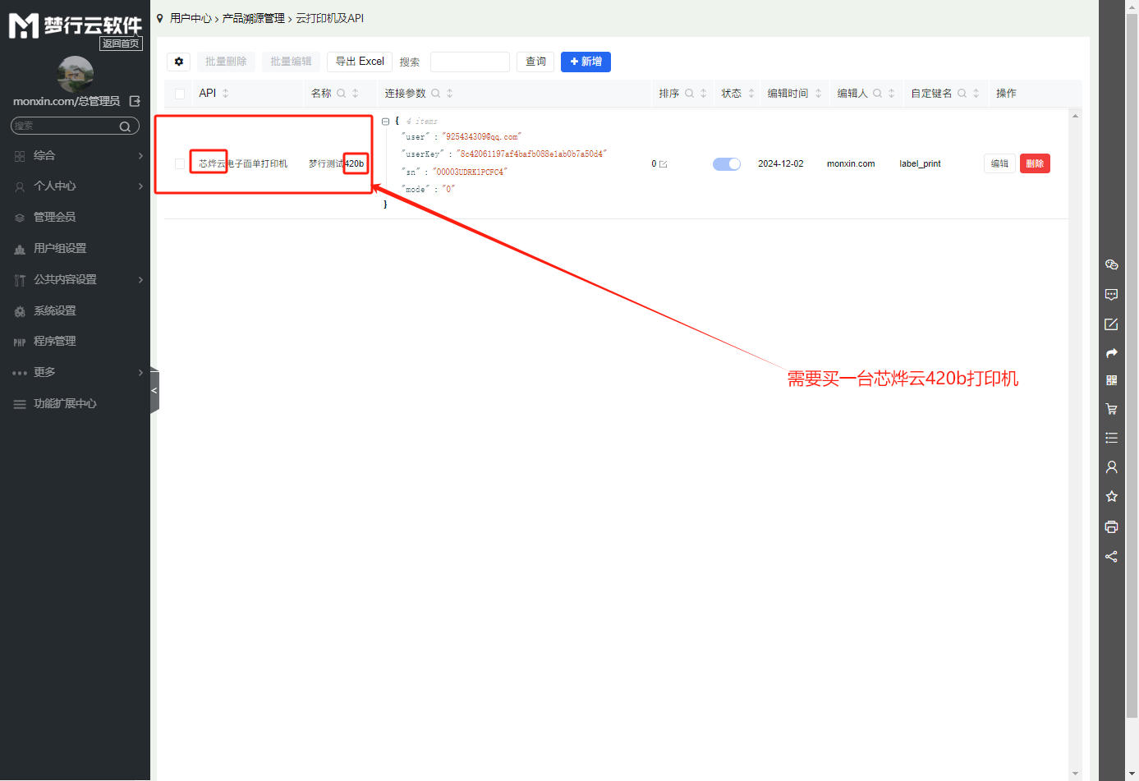Click the star favorite icon
1139x781 pixels.
click(1111, 496)
